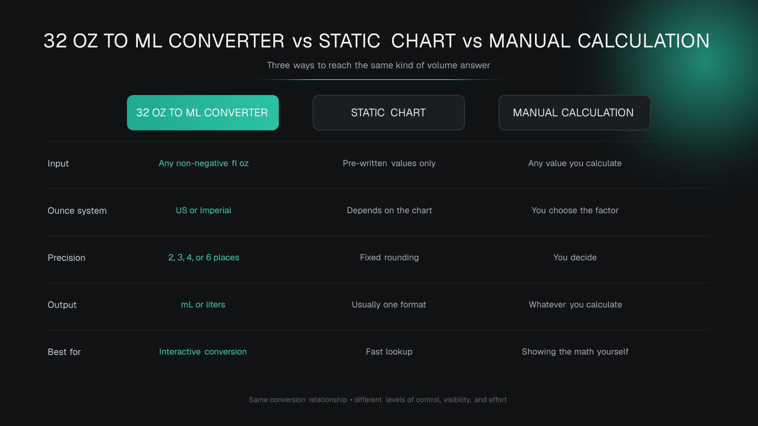This screenshot has height=426, width=758.
Task: Select the 32 OZ TO ML CONVERTER header card
Action: point(203,113)
